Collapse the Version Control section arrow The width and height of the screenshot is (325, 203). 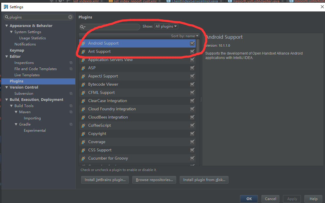pos(7,87)
